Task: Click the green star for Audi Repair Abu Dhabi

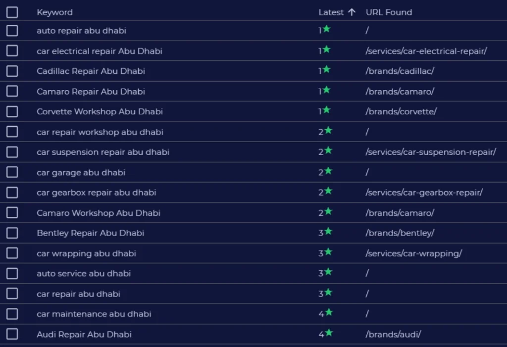Action: pos(328,333)
